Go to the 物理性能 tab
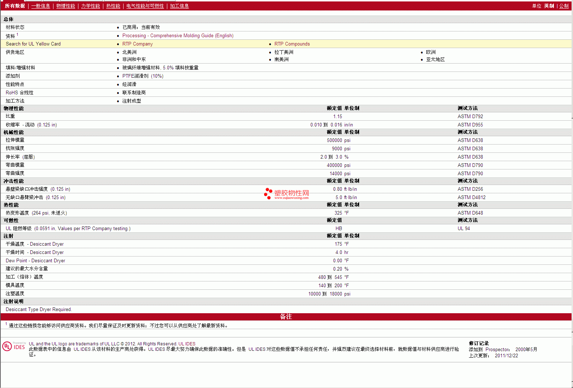 click(65, 6)
